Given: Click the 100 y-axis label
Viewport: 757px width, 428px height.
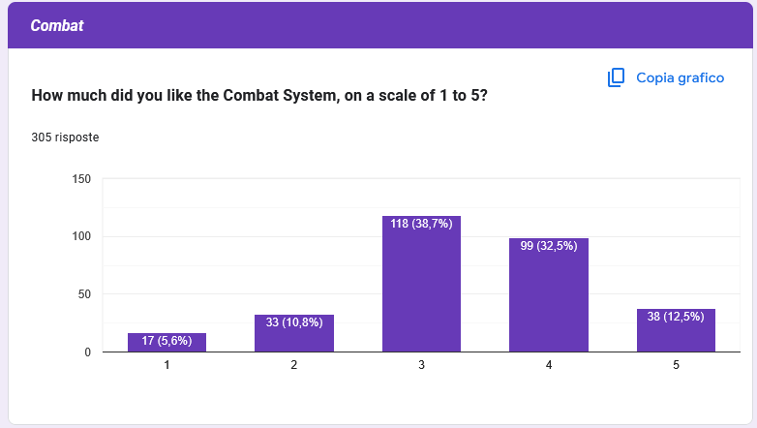Looking at the screenshot, I should (81, 236).
